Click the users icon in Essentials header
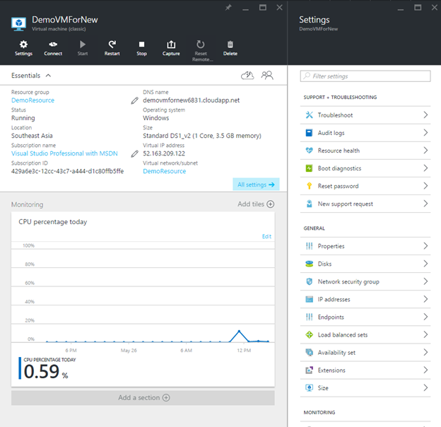 coord(267,75)
